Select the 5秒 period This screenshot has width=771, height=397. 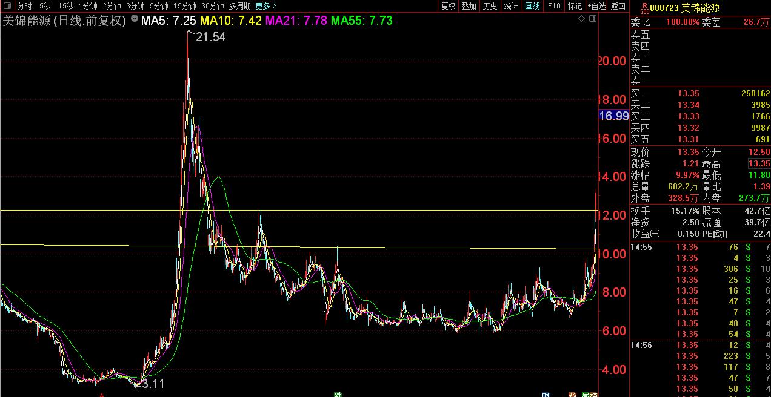click(45, 6)
